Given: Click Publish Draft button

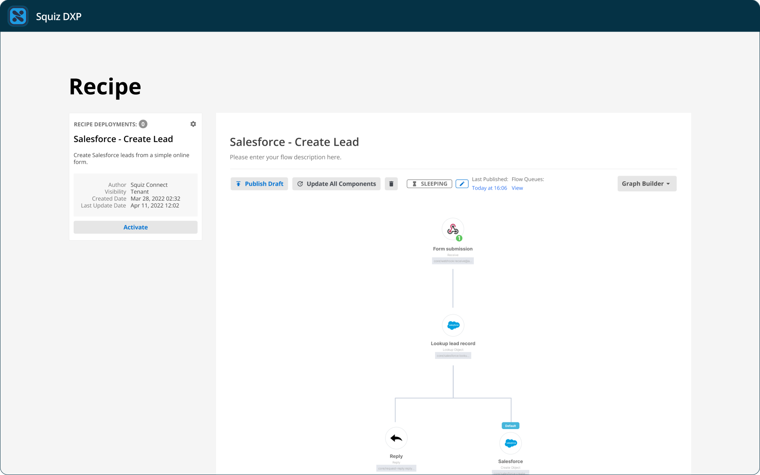Looking at the screenshot, I should [259, 184].
